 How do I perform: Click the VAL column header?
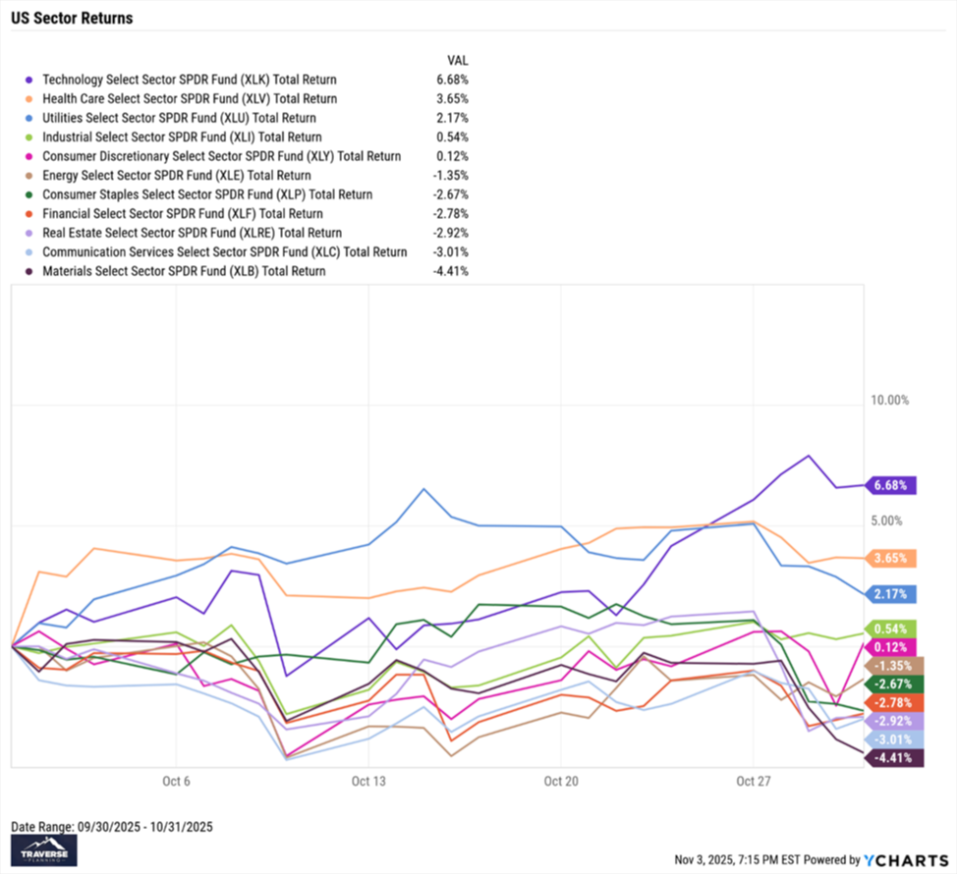click(x=457, y=60)
